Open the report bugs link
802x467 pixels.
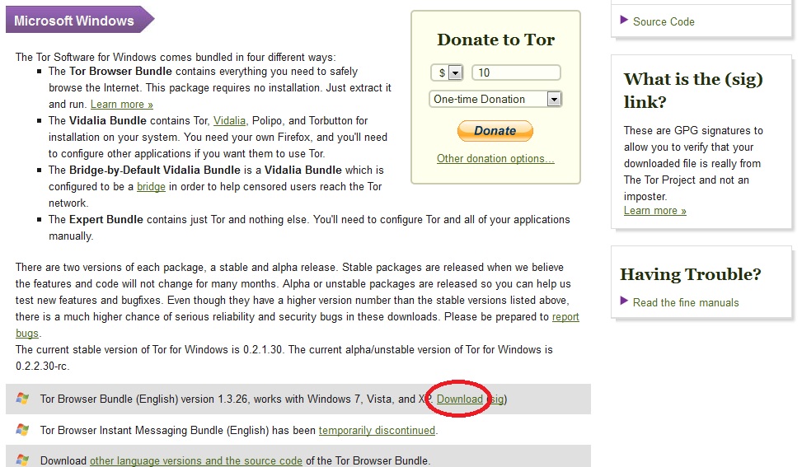(x=565, y=317)
